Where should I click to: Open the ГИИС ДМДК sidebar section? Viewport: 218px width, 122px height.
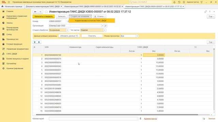(x=12, y=54)
